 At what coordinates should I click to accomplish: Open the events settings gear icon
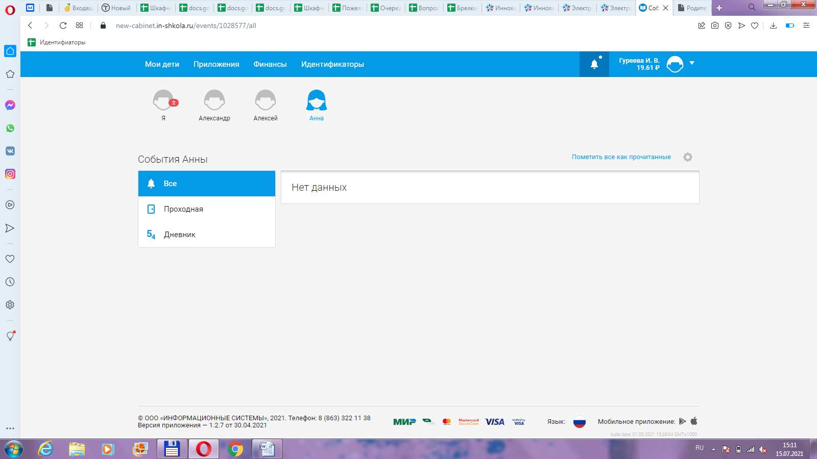[x=688, y=157]
